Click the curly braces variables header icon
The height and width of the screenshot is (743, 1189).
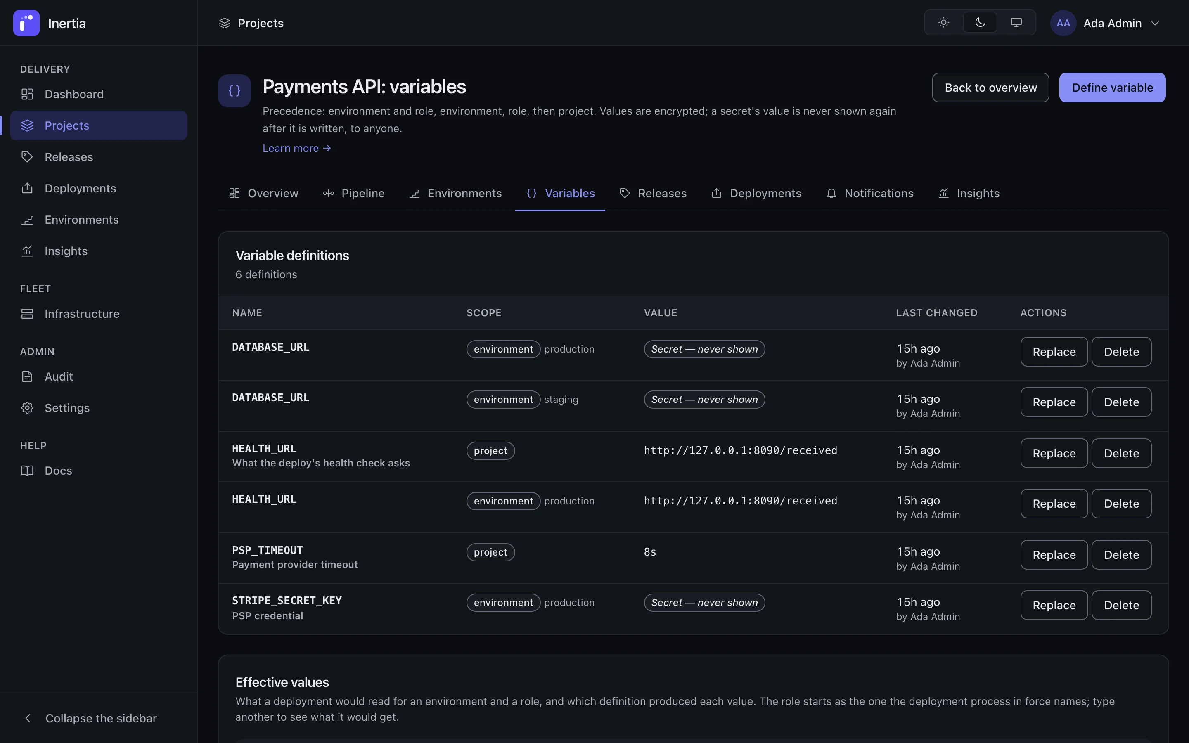coord(234,90)
